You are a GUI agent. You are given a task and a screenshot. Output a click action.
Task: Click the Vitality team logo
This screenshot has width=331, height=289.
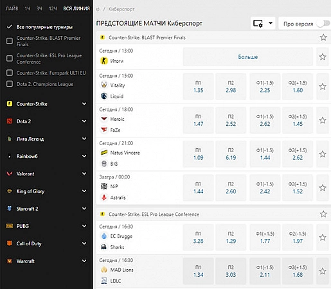point(104,85)
